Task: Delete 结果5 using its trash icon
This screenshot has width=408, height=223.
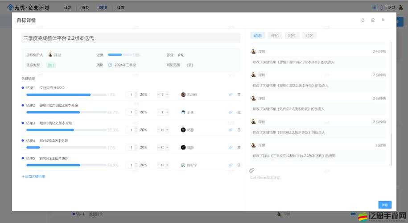Action: [239, 165]
